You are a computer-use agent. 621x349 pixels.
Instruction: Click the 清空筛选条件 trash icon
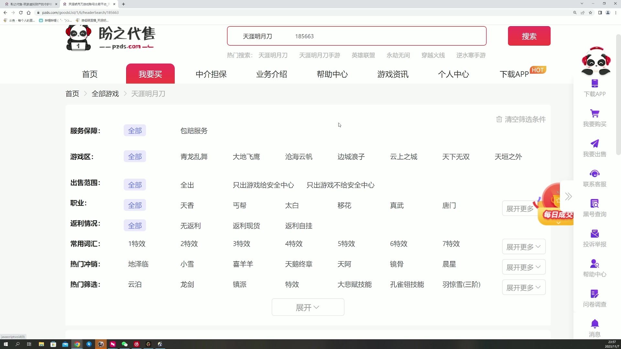pos(499,119)
